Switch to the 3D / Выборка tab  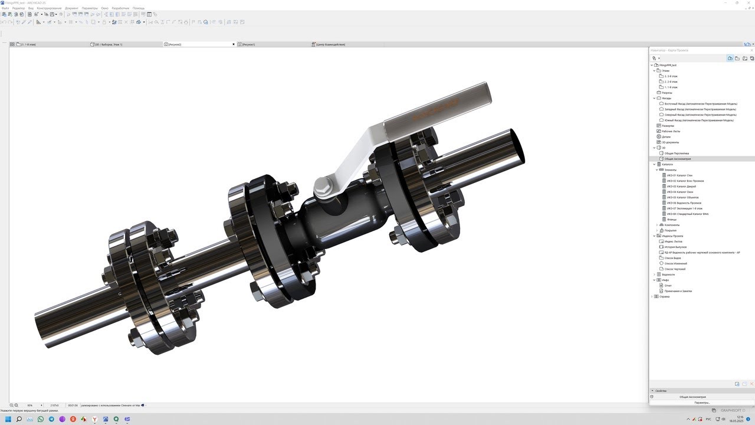(x=125, y=44)
